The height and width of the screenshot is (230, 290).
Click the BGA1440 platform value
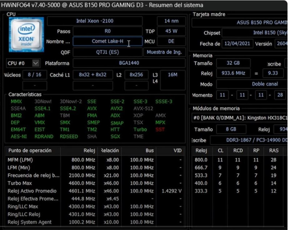[129, 63]
